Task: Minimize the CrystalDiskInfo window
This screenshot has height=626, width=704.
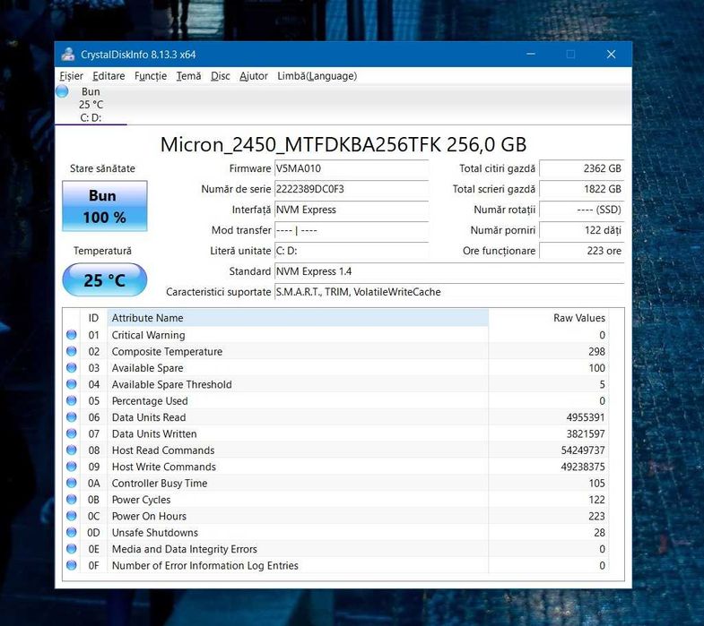Action: [531, 55]
